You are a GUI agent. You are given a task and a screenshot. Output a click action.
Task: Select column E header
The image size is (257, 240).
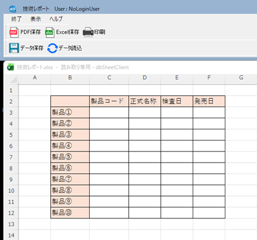pyautogui.click(x=176, y=78)
